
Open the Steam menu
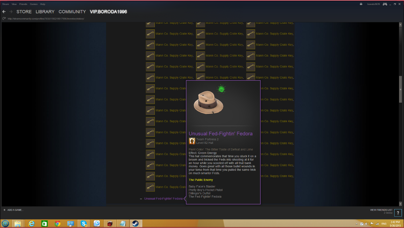pos(6,4)
